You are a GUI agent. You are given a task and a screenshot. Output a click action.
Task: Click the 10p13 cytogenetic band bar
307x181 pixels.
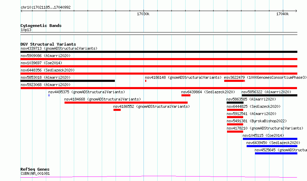(159, 34)
